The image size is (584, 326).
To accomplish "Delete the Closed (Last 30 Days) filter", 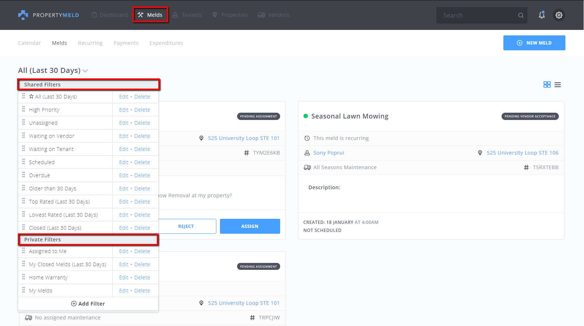I will [142, 228].
